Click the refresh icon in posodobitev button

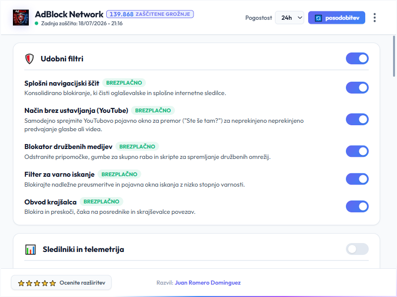click(x=318, y=18)
